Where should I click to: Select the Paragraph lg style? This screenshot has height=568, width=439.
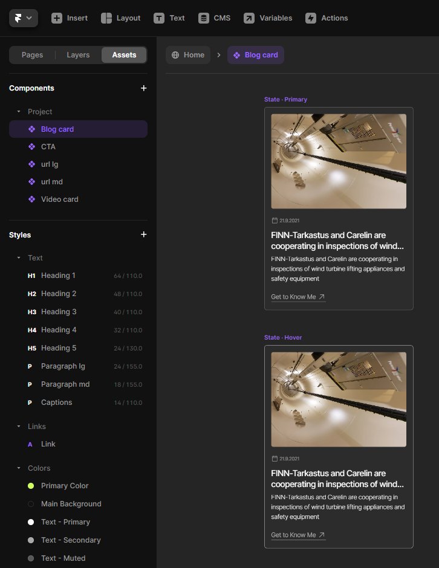78,366
